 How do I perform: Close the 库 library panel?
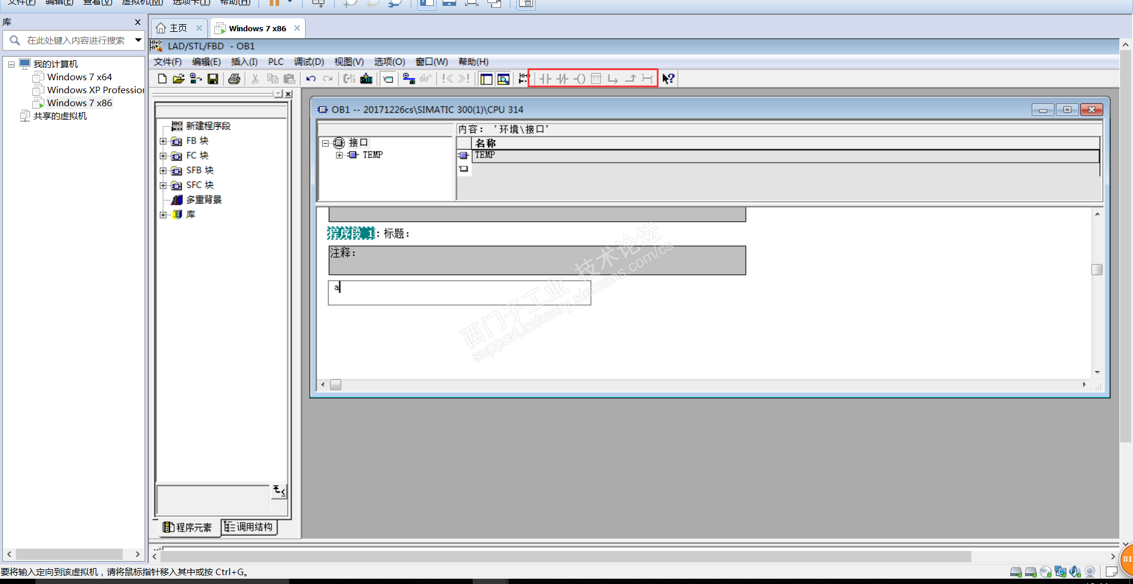coord(138,22)
